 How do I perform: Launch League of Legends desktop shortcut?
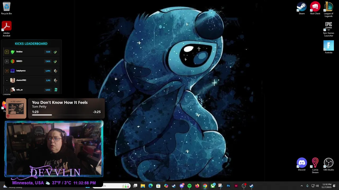coord(328,9)
